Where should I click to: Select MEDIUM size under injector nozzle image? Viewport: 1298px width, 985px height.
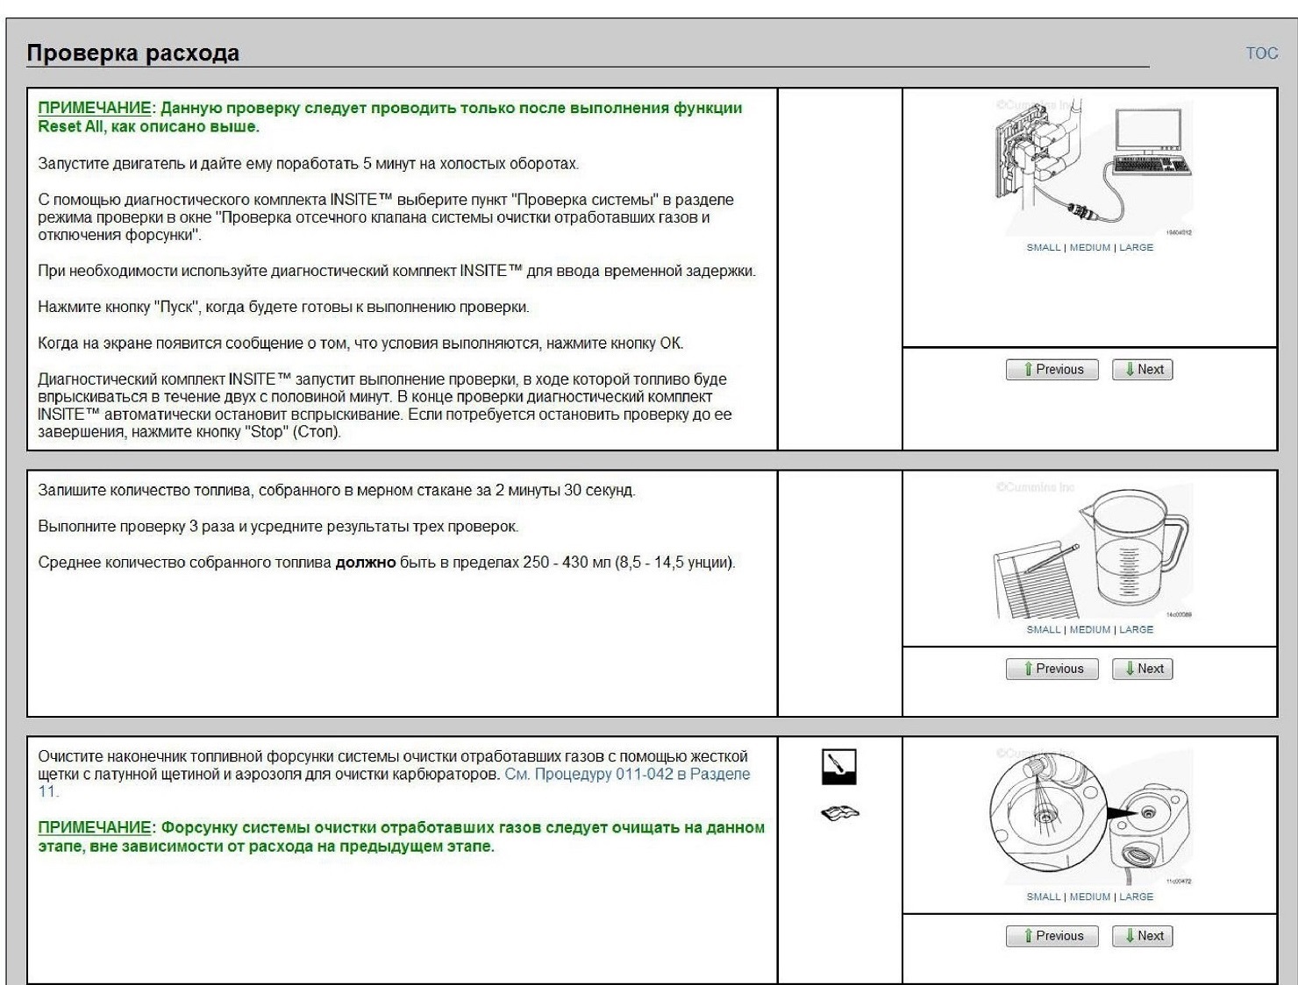pos(1090,897)
